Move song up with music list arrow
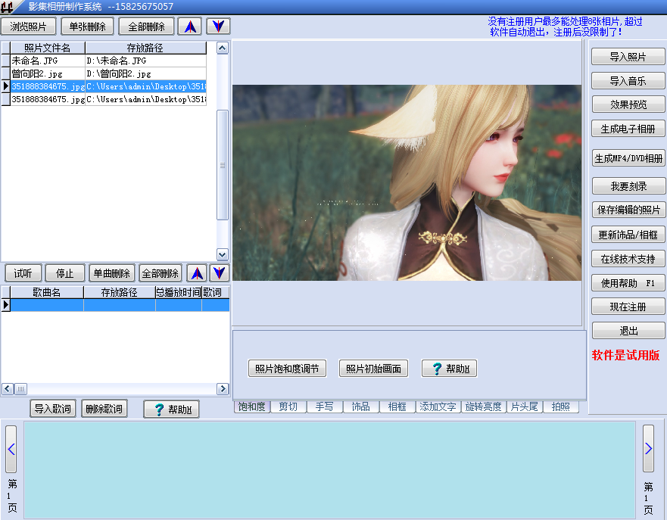Screen dimensions: 667x520 pyautogui.click(x=197, y=273)
